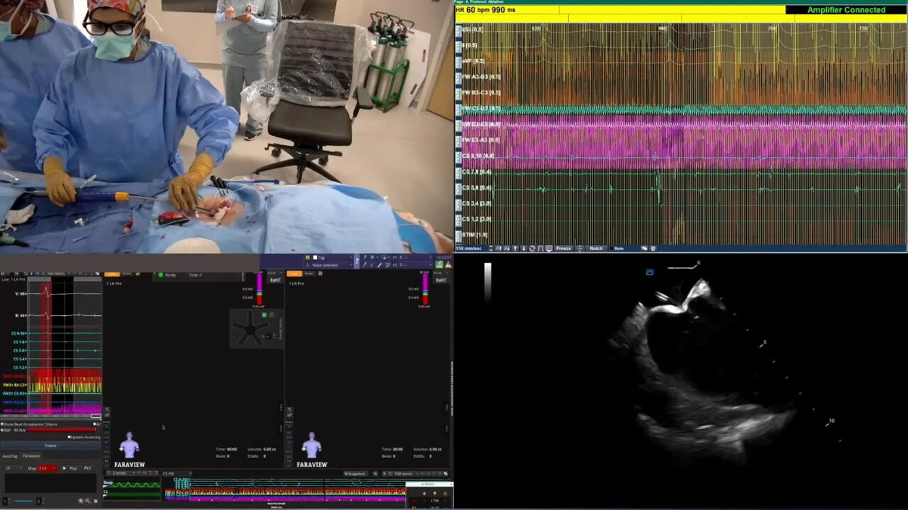Image resolution: width=908 pixels, height=510 pixels.
Task: Click the ultrasound depth marker 10
Action: point(830,421)
